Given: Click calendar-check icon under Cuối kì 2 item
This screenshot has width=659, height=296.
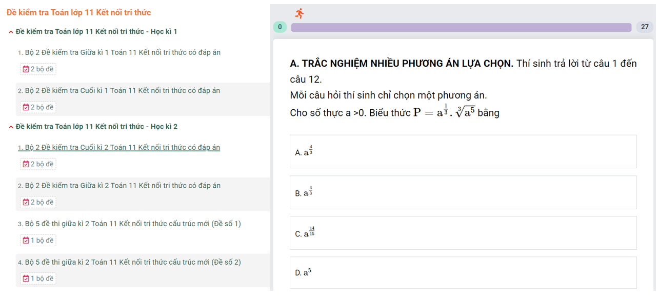Looking at the screenshot, I should pyautogui.click(x=26, y=164).
